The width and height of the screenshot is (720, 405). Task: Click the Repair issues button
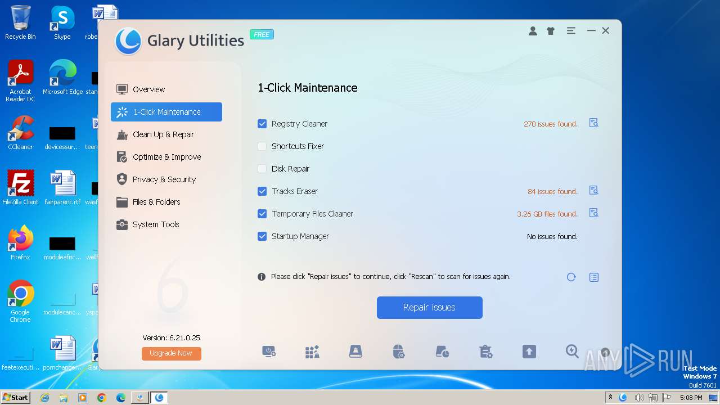click(x=430, y=308)
